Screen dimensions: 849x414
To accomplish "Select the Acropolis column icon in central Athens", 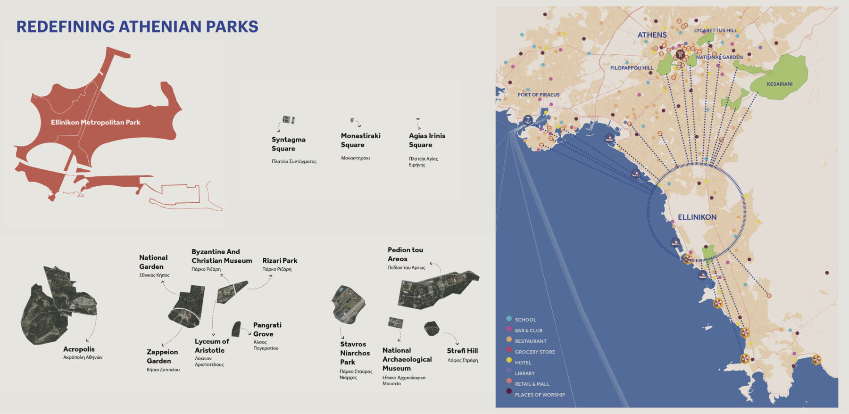I will pyautogui.click(x=680, y=55).
